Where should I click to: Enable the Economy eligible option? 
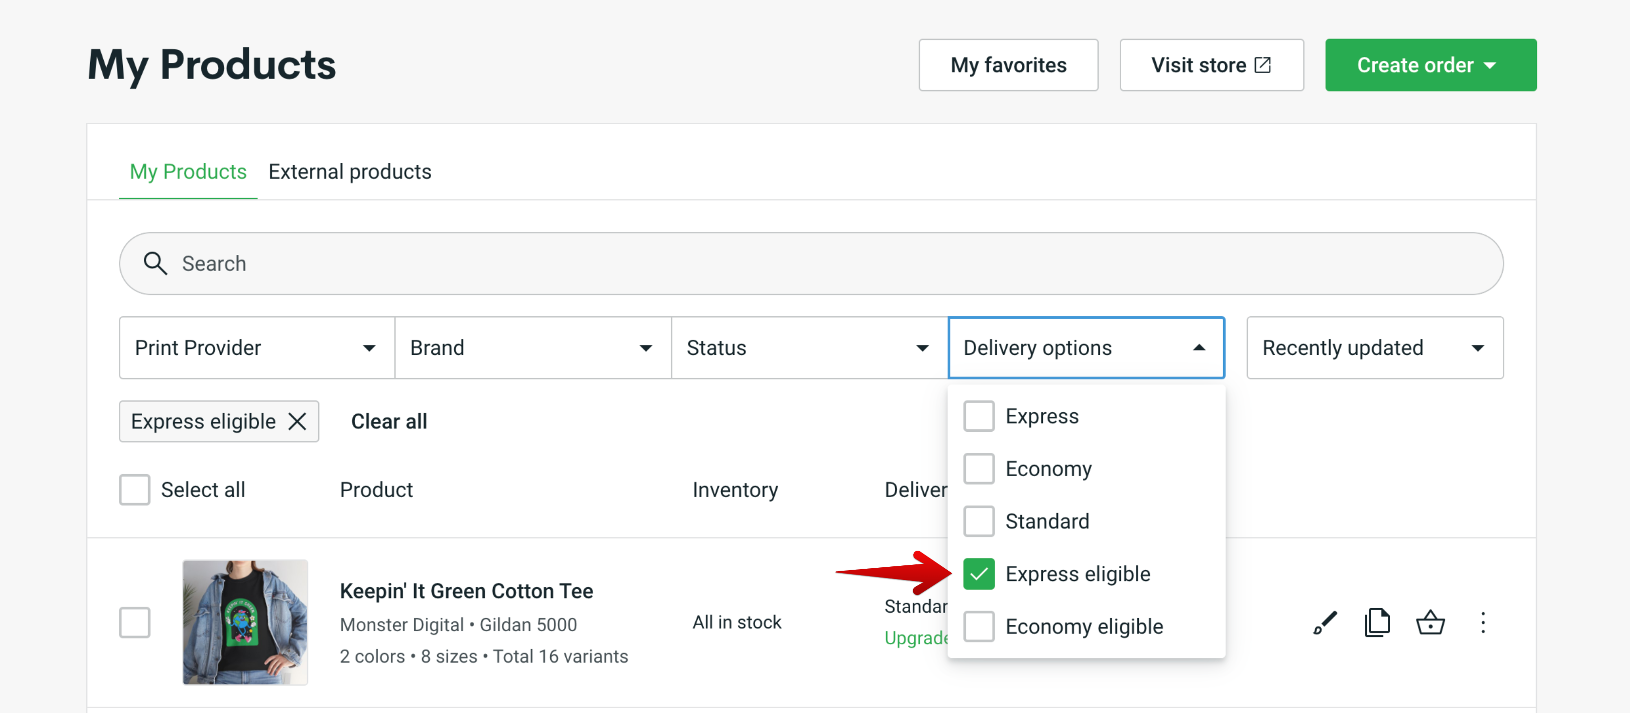979,626
